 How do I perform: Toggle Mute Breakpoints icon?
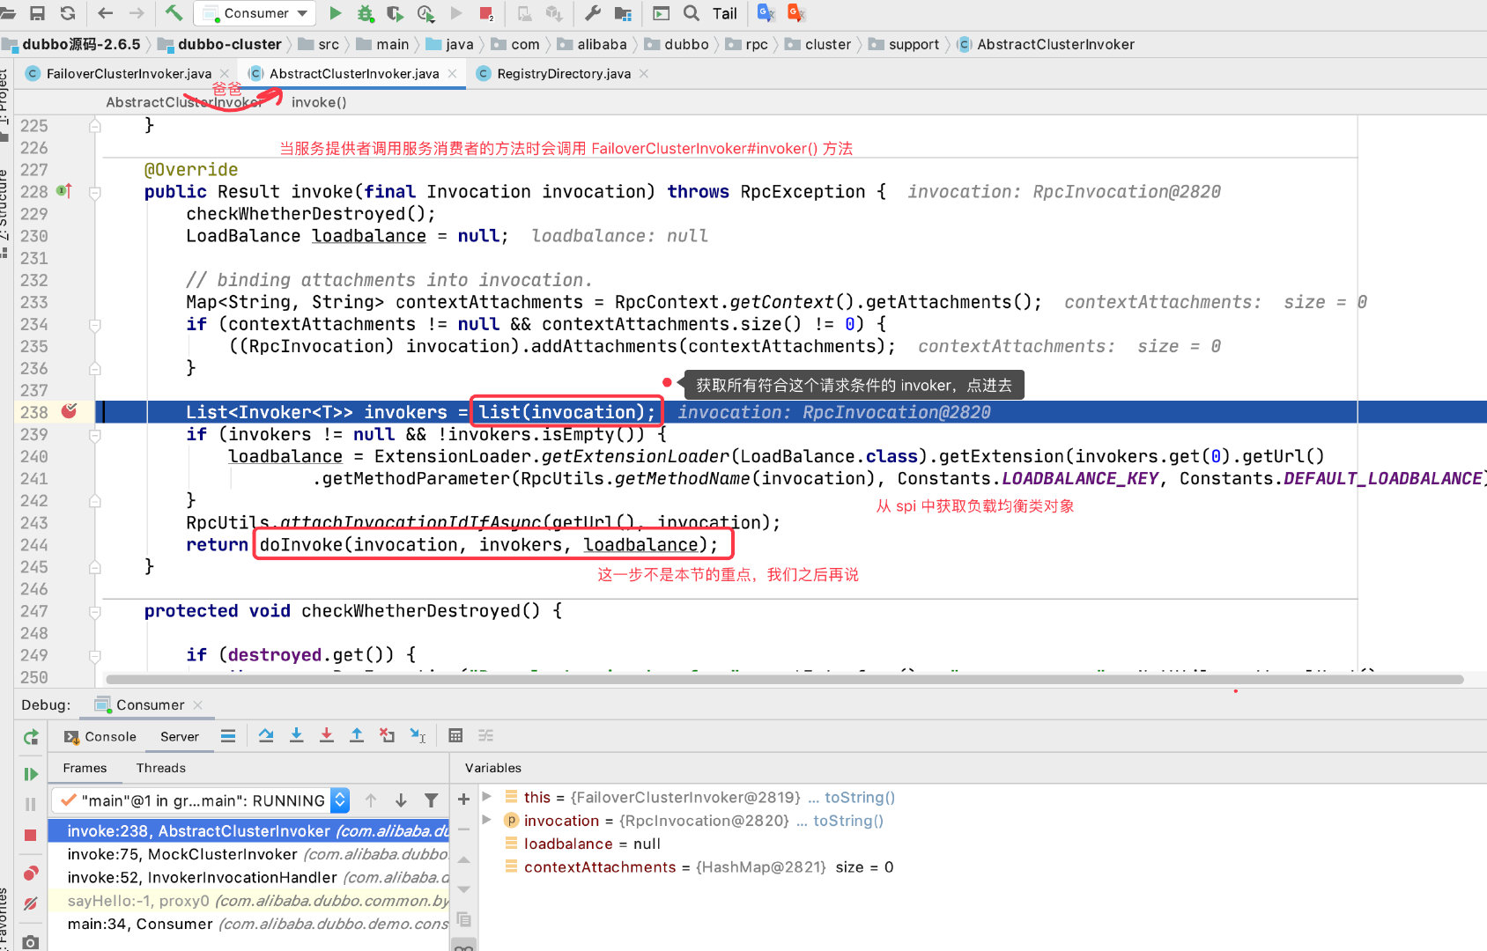[31, 903]
